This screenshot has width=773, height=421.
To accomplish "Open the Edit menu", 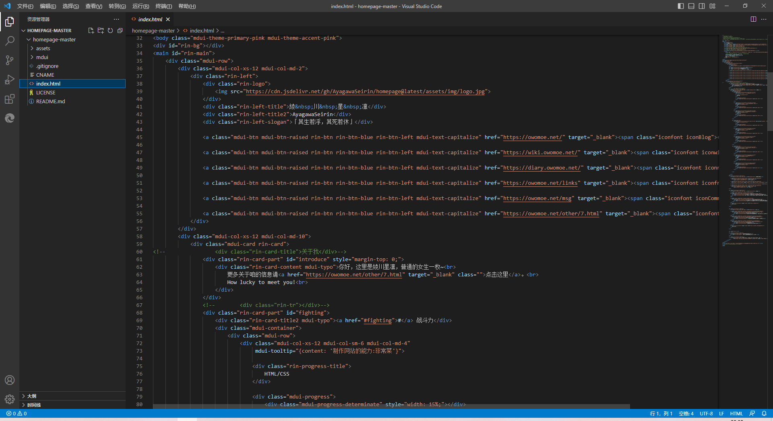I will pos(48,6).
